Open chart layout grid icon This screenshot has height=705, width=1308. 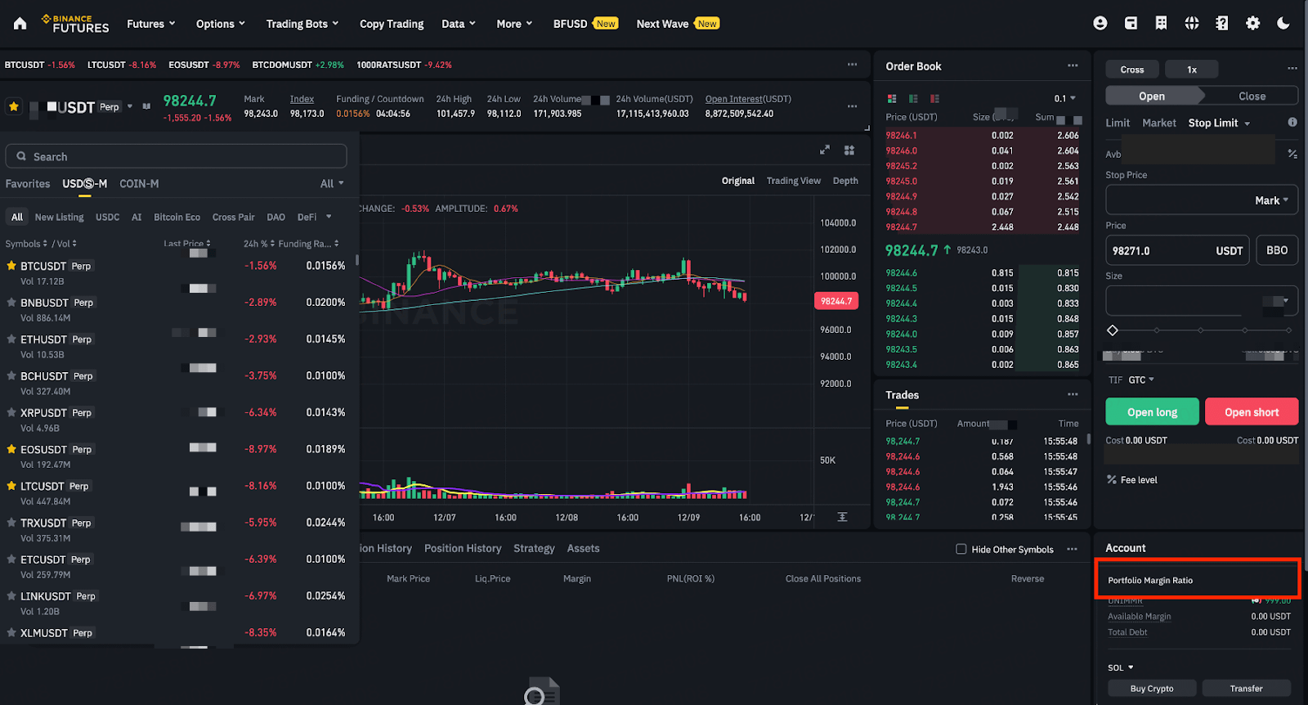tap(849, 150)
